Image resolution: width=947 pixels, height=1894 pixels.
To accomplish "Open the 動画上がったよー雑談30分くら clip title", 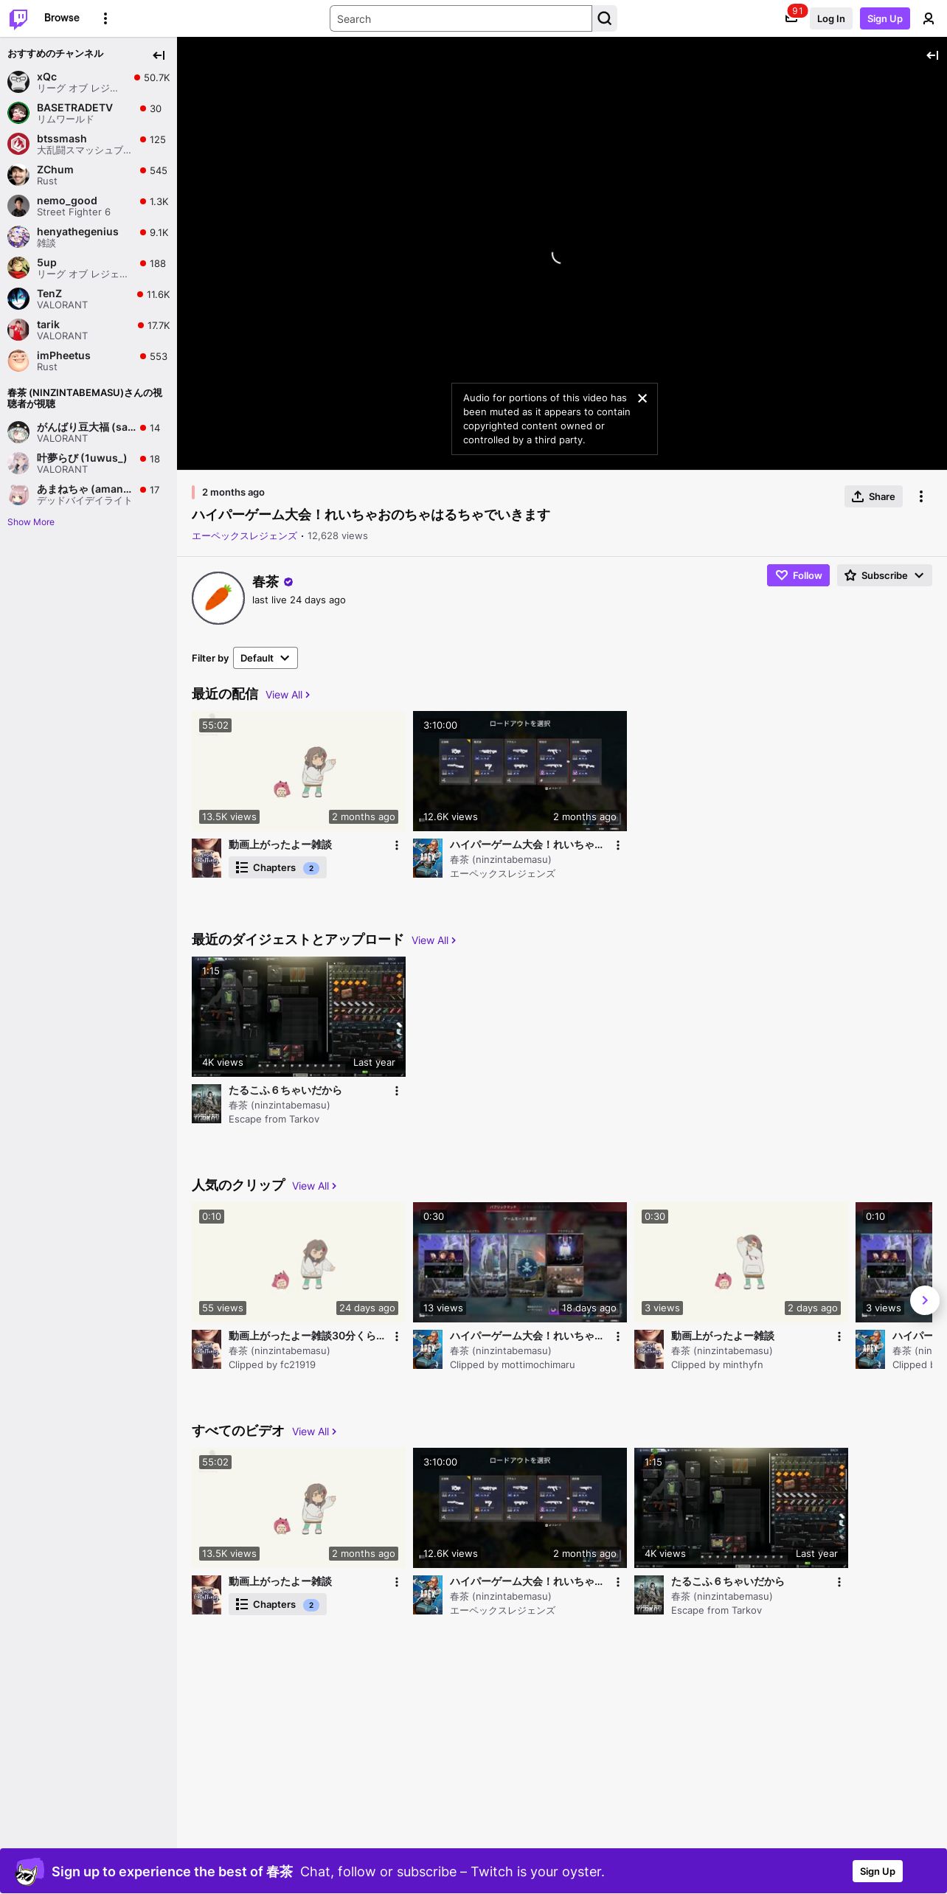I will click(x=306, y=1336).
